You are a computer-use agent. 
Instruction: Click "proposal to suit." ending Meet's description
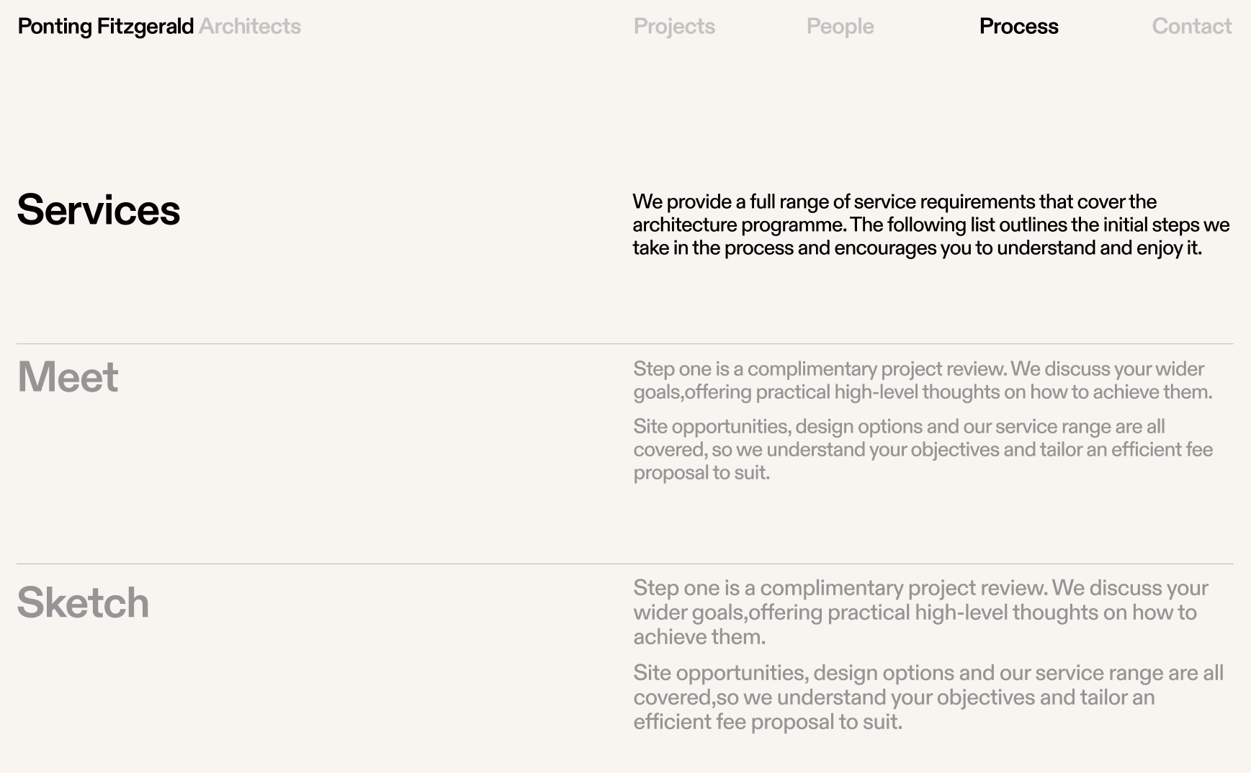[x=701, y=473]
